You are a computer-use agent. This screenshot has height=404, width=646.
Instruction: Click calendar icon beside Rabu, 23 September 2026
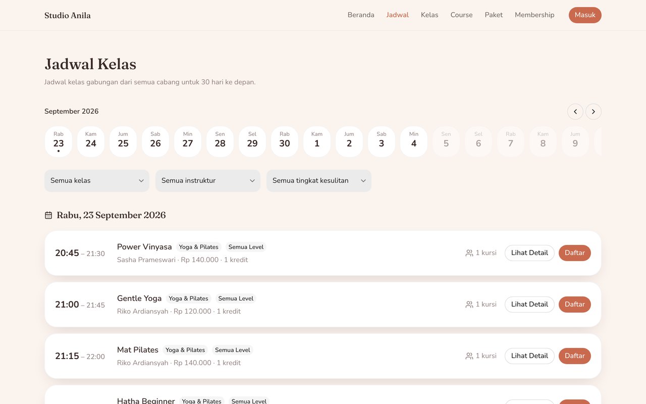[48, 215]
